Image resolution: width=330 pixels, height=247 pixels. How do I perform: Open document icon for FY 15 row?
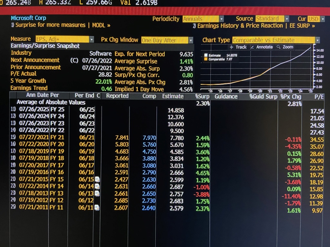coord(97,179)
